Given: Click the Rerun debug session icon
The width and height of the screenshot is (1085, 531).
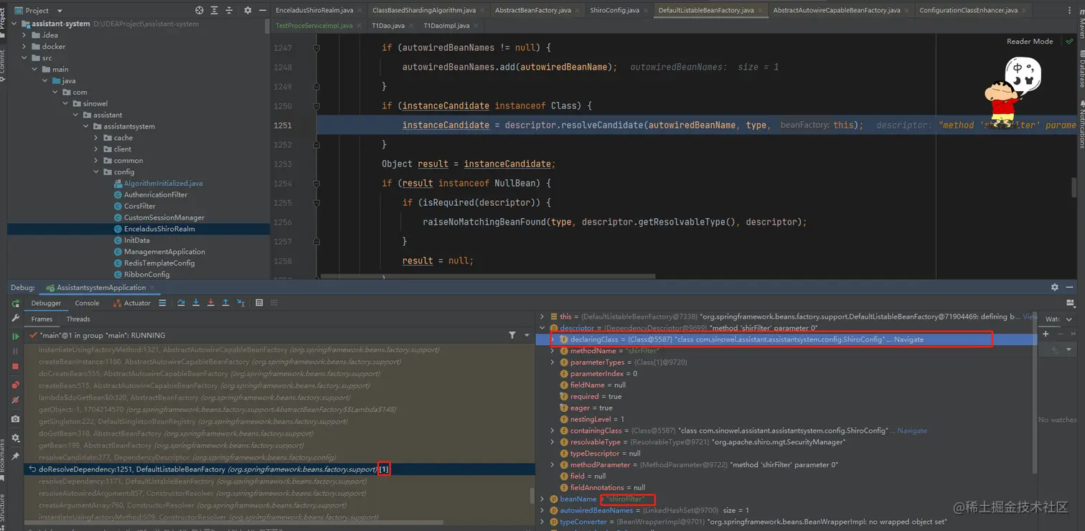Looking at the screenshot, I should click(15, 304).
